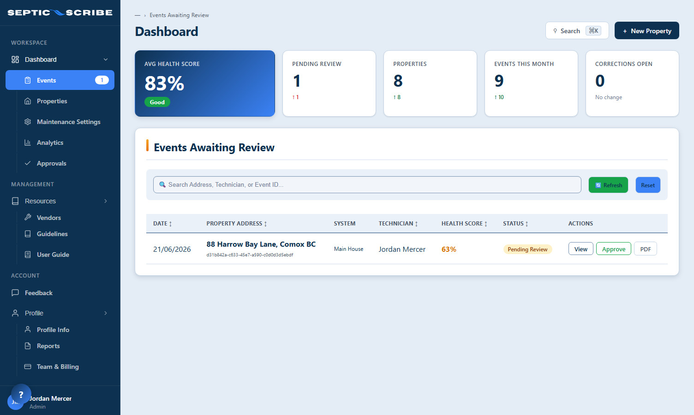Click the top Search button
Screen dimensions: 694x415
(x=577, y=31)
